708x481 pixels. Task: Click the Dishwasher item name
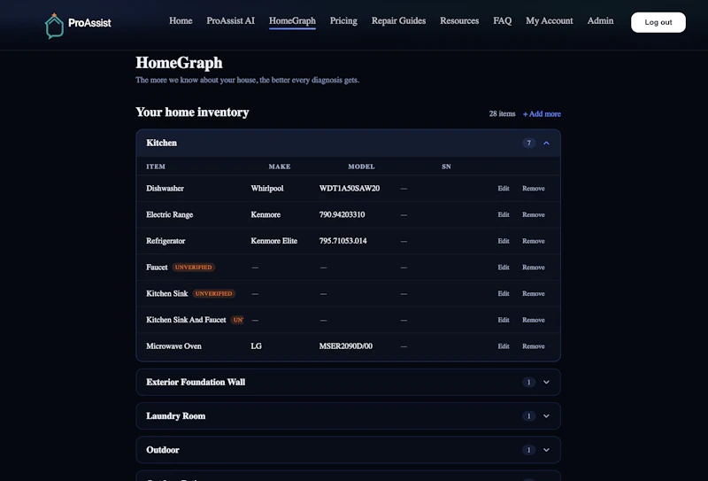pos(165,189)
